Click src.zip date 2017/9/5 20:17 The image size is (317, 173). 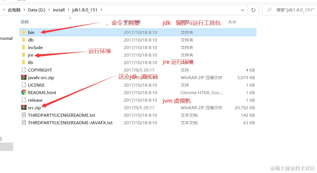[139, 108]
